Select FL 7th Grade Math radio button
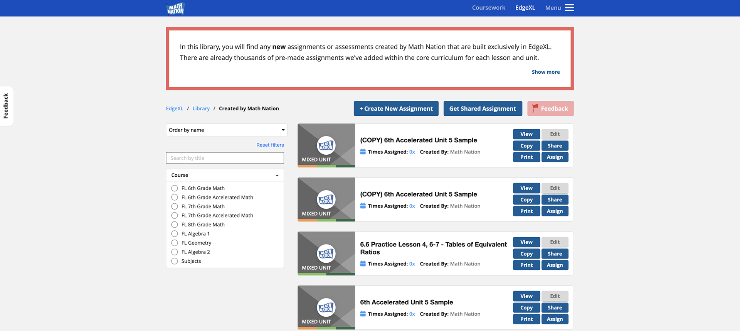This screenshot has height=331, width=740. (175, 206)
